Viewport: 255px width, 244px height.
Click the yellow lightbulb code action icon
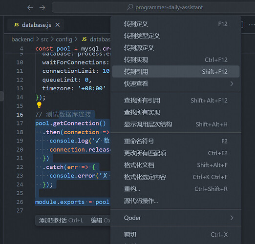(39, 105)
